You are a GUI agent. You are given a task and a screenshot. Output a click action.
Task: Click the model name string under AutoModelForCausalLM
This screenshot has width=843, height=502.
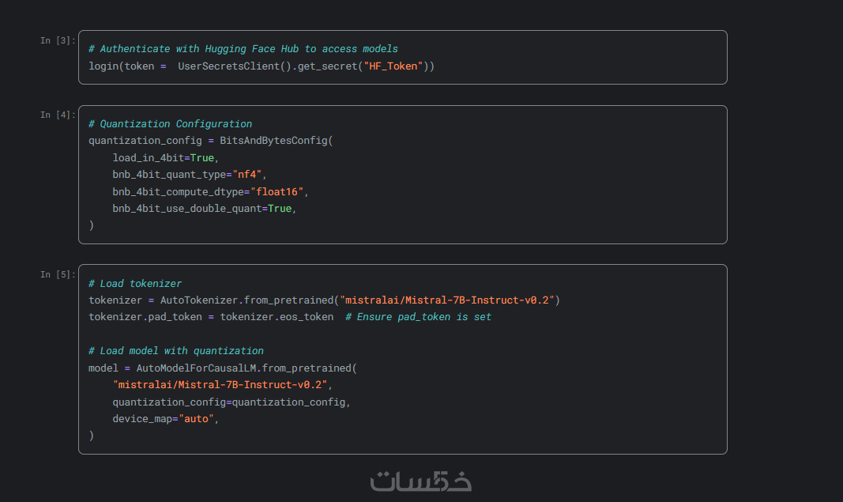coord(220,385)
